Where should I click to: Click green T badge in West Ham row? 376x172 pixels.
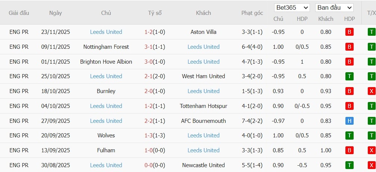350,76
